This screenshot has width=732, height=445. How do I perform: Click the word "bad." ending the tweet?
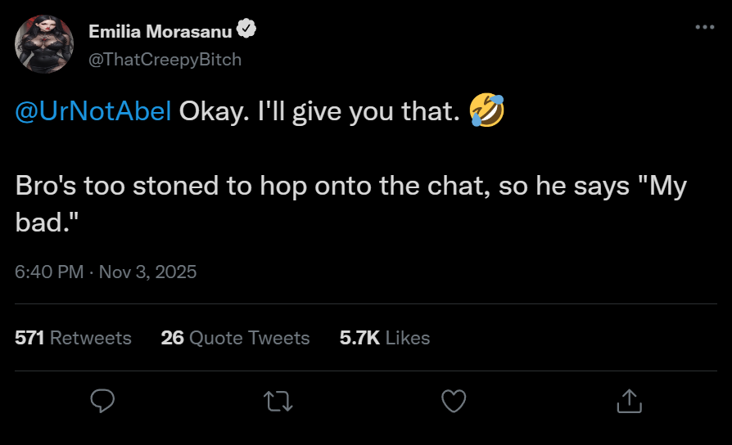click(41, 224)
